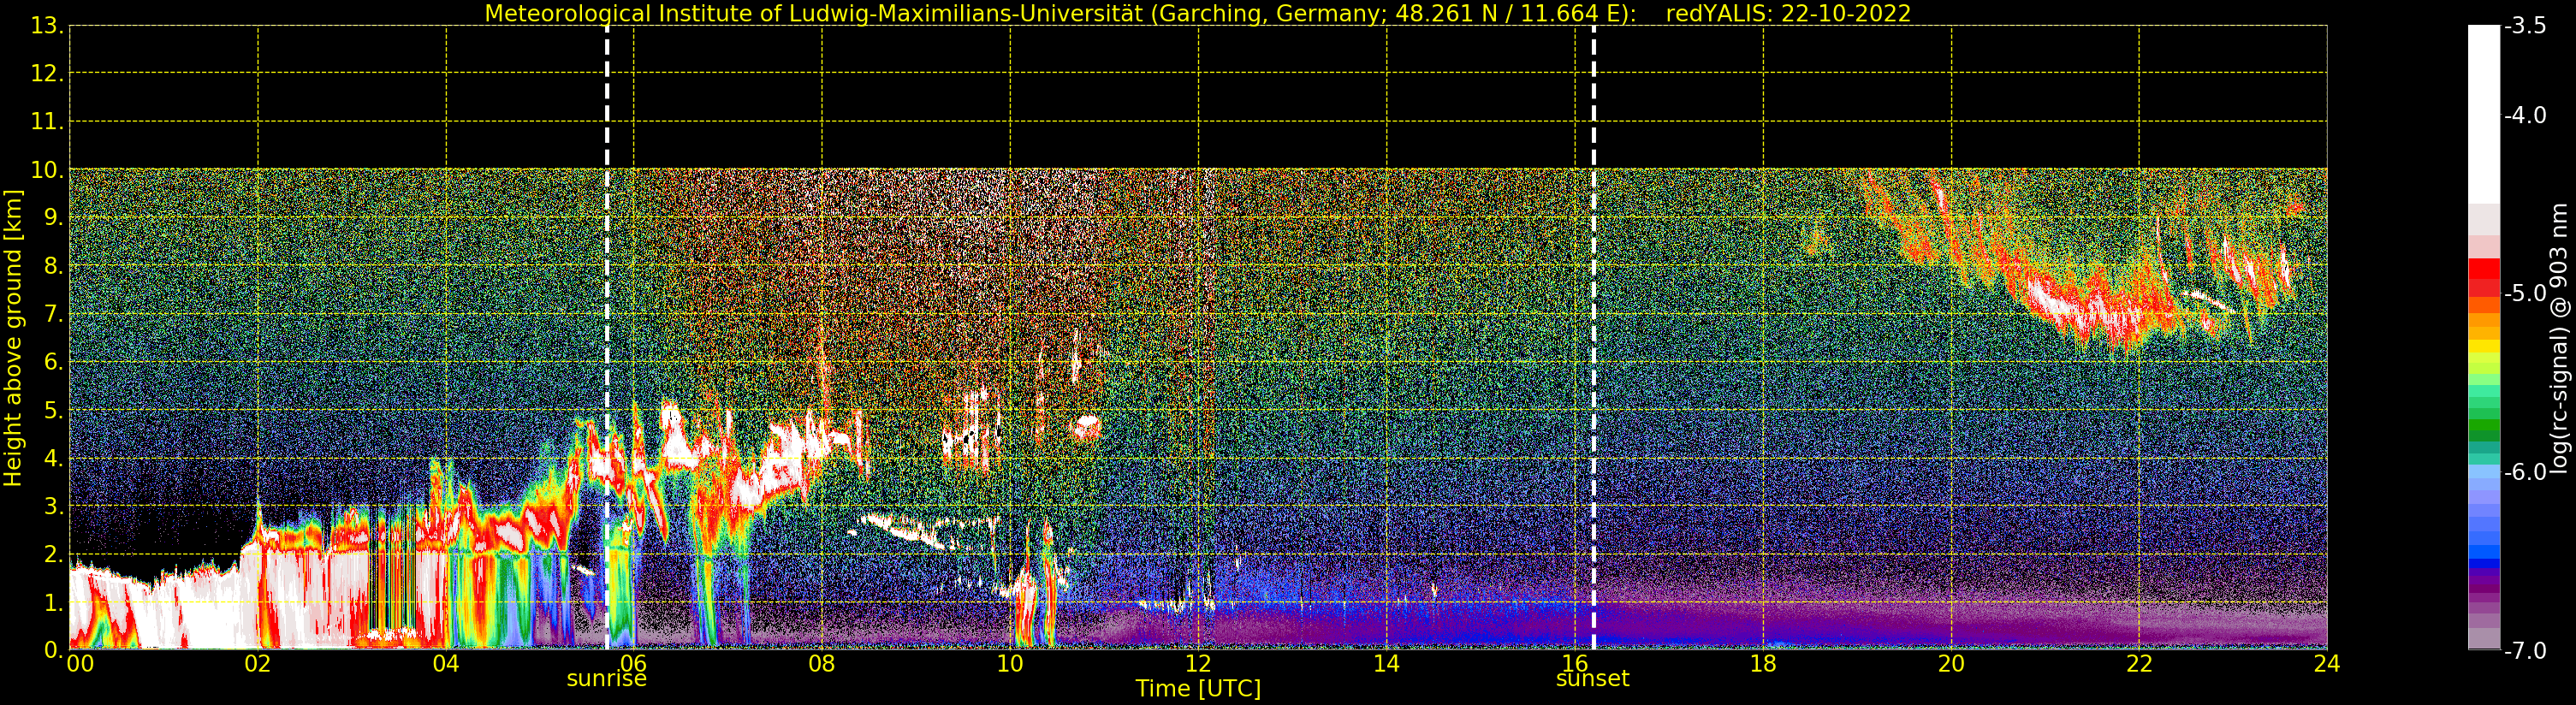Click the red band in the colorbar
This screenshot has height=705, width=2576.
click(x=2484, y=278)
